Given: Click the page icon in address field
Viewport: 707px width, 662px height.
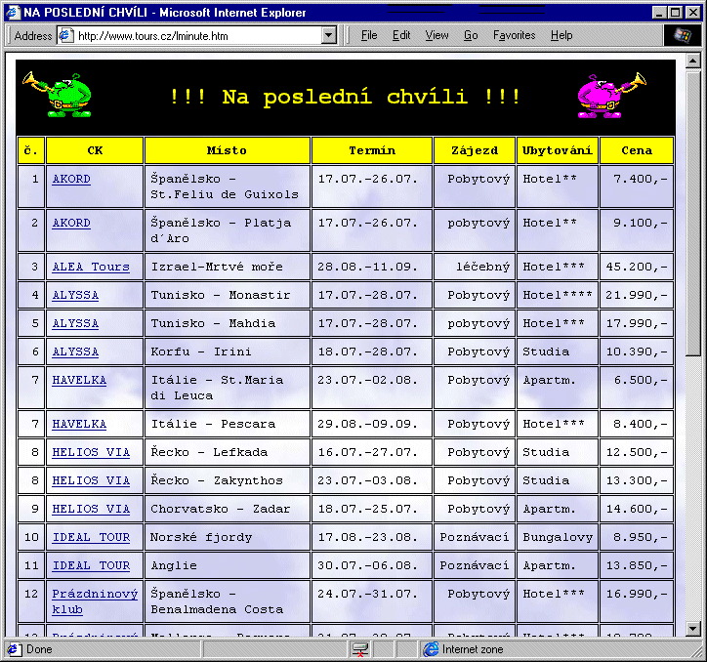Looking at the screenshot, I should click(66, 35).
